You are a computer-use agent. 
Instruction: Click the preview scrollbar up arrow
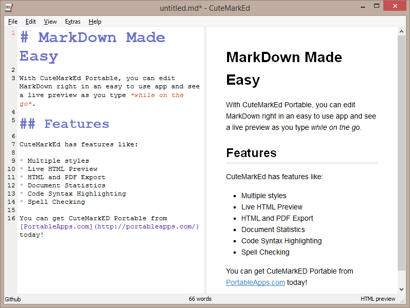401,31
